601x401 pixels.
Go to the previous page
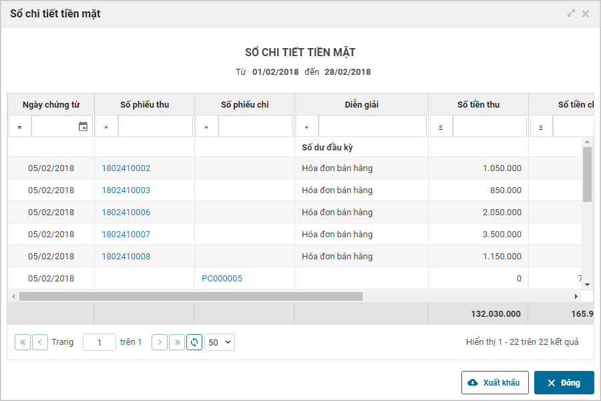click(40, 342)
